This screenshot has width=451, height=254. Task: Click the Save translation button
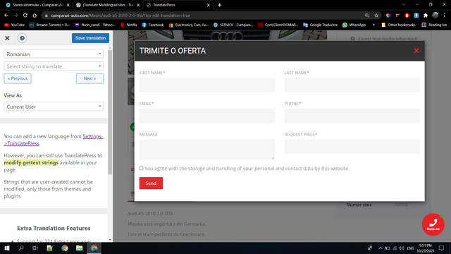(x=90, y=38)
